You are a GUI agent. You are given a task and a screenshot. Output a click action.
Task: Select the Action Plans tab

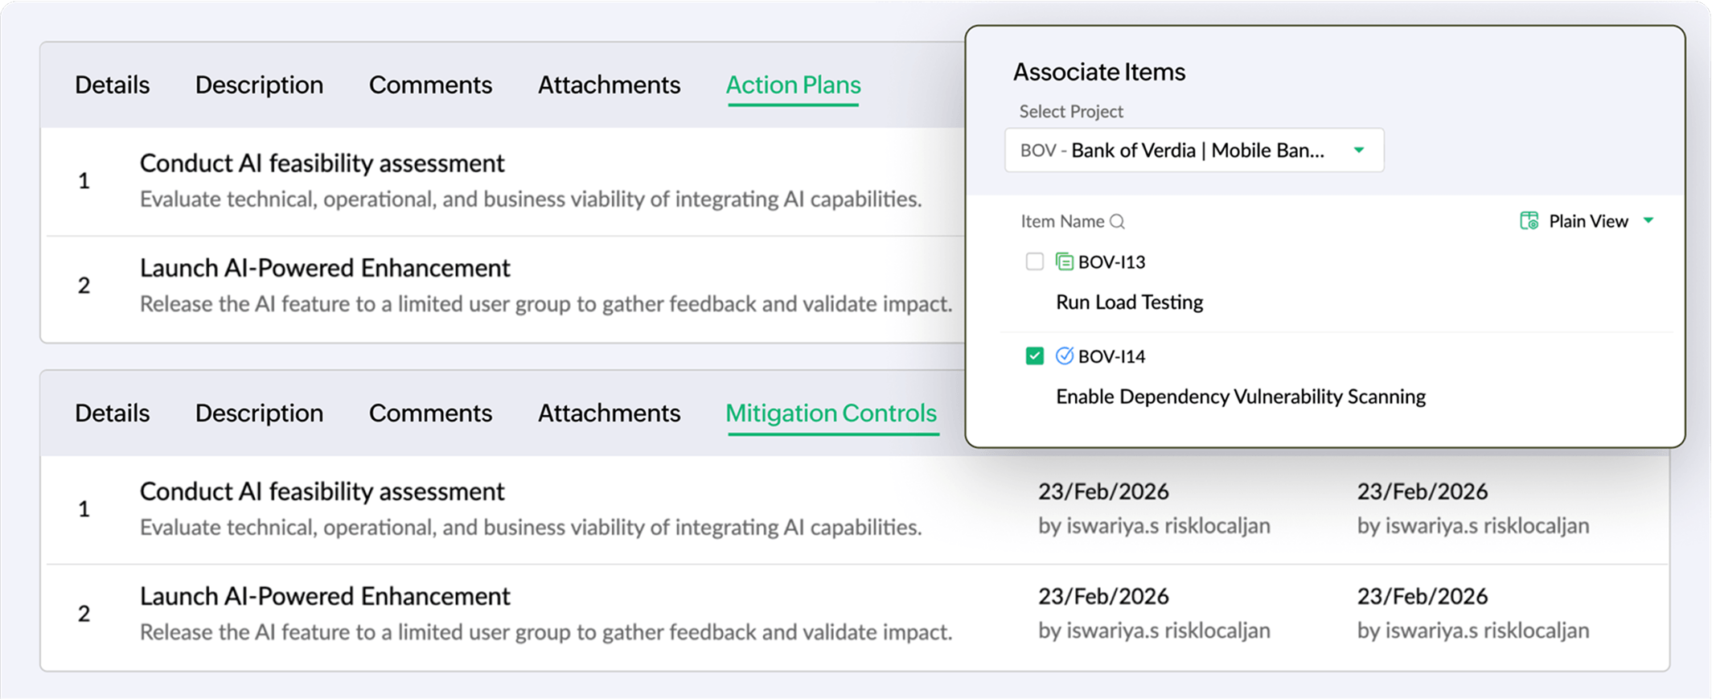pyautogui.click(x=793, y=84)
